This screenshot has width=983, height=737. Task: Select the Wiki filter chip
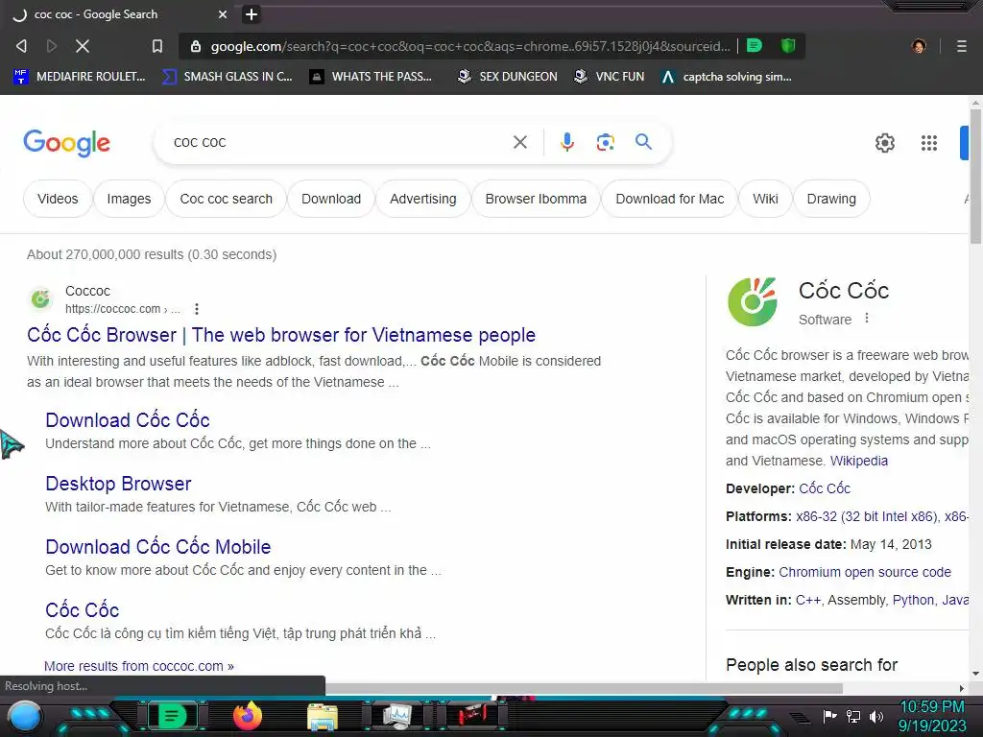click(765, 199)
